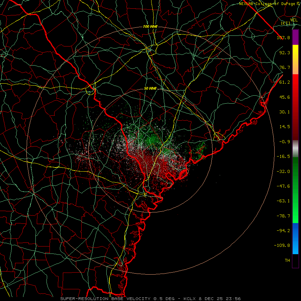Click the -32.0 velocity scale value
This screenshot has width=301, height=301.
(283, 171)
